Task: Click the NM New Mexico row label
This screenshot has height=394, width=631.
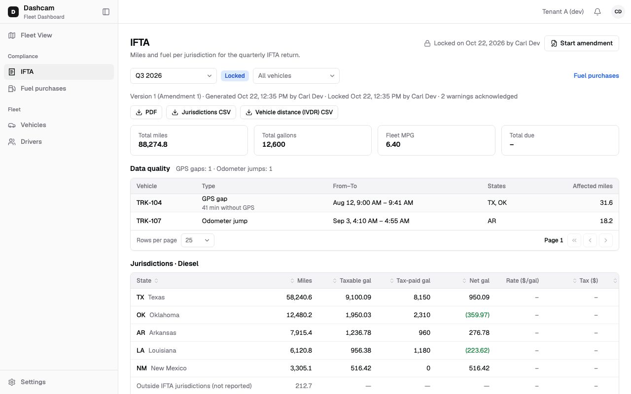Action: (162, 368)
